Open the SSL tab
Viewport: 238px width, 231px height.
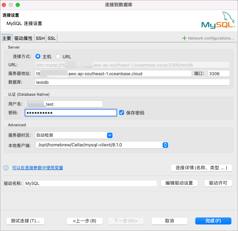[x=52, y=38]
